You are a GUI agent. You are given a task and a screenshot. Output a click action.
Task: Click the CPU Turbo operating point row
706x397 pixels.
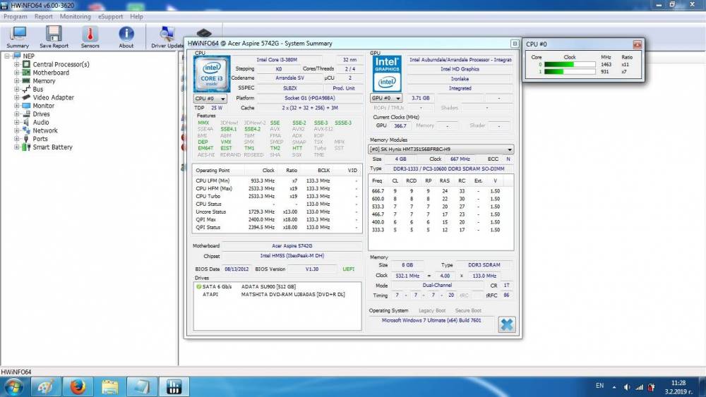pyautogui.click(x=277, y=196)
